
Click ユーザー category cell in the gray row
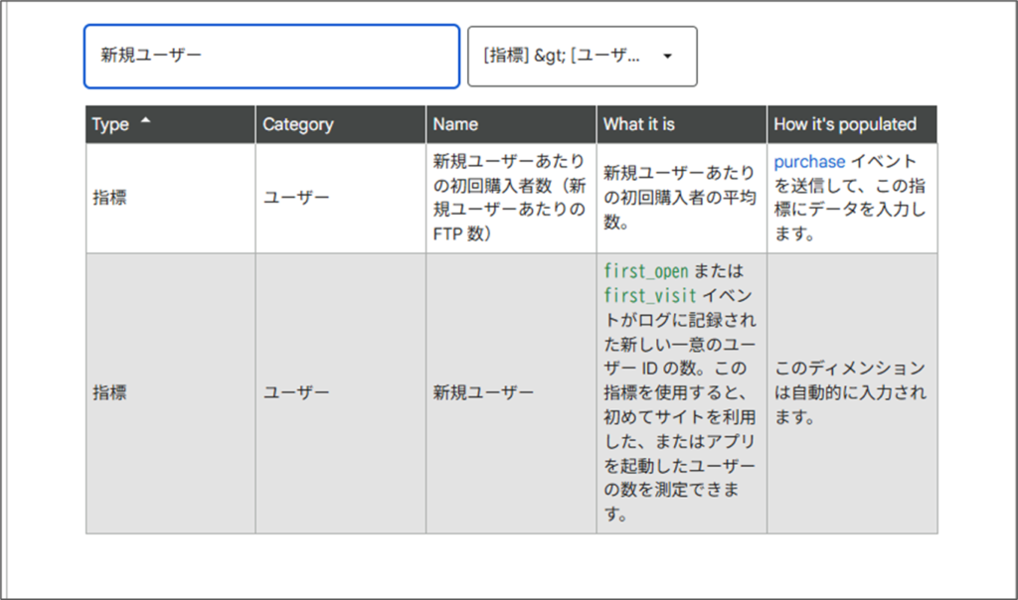click(x=296, y=392)
